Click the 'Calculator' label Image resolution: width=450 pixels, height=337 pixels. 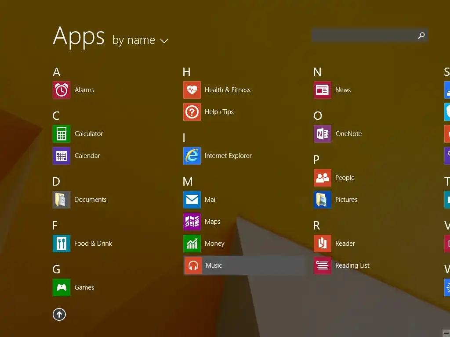[89, 134]
